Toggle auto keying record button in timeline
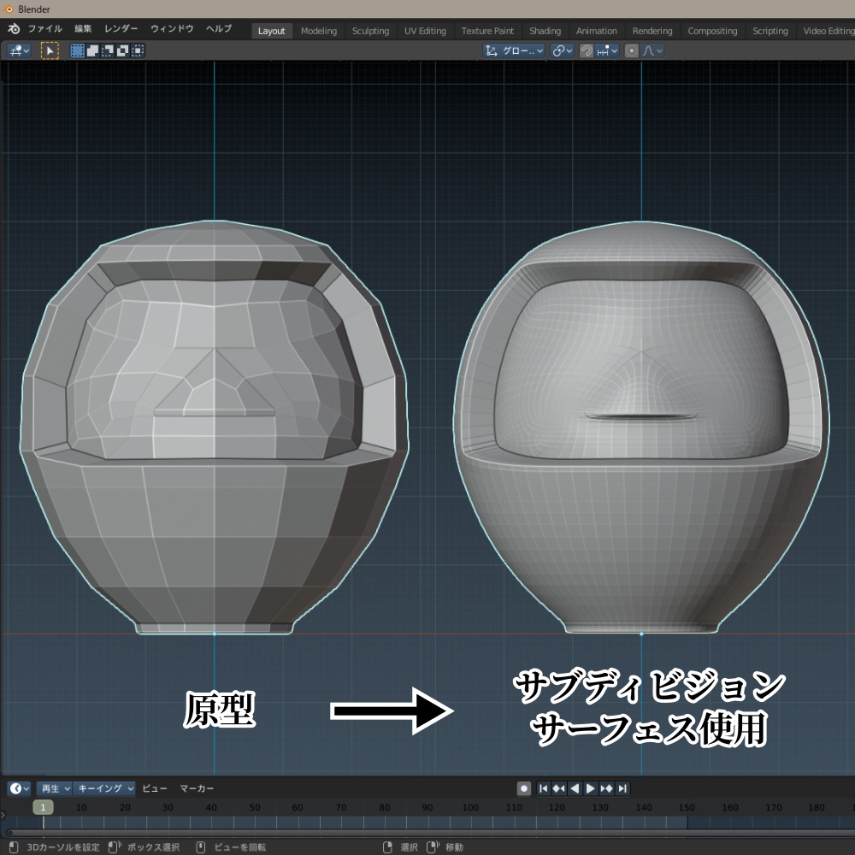 [525, 788]
